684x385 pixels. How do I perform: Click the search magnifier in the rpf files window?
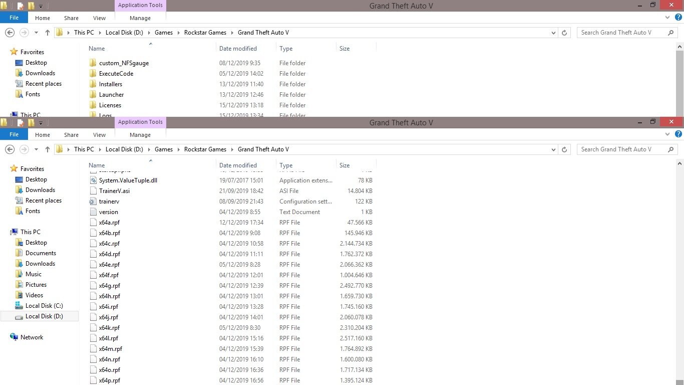[x=671, y=149]
